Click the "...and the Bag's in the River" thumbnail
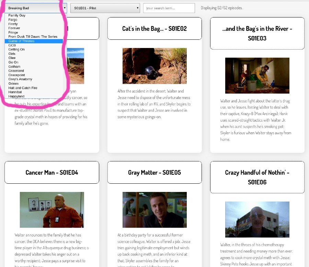Viewport: 309px width, 267px height. (257, 76)
